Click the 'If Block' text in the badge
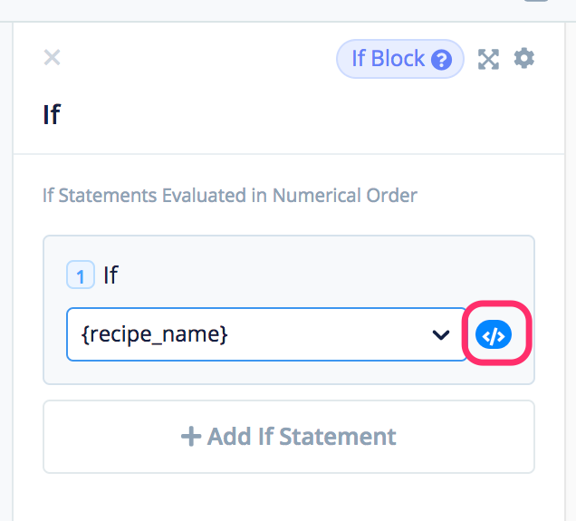This screenshot has width=576, height=521. [x=388, y=59]
